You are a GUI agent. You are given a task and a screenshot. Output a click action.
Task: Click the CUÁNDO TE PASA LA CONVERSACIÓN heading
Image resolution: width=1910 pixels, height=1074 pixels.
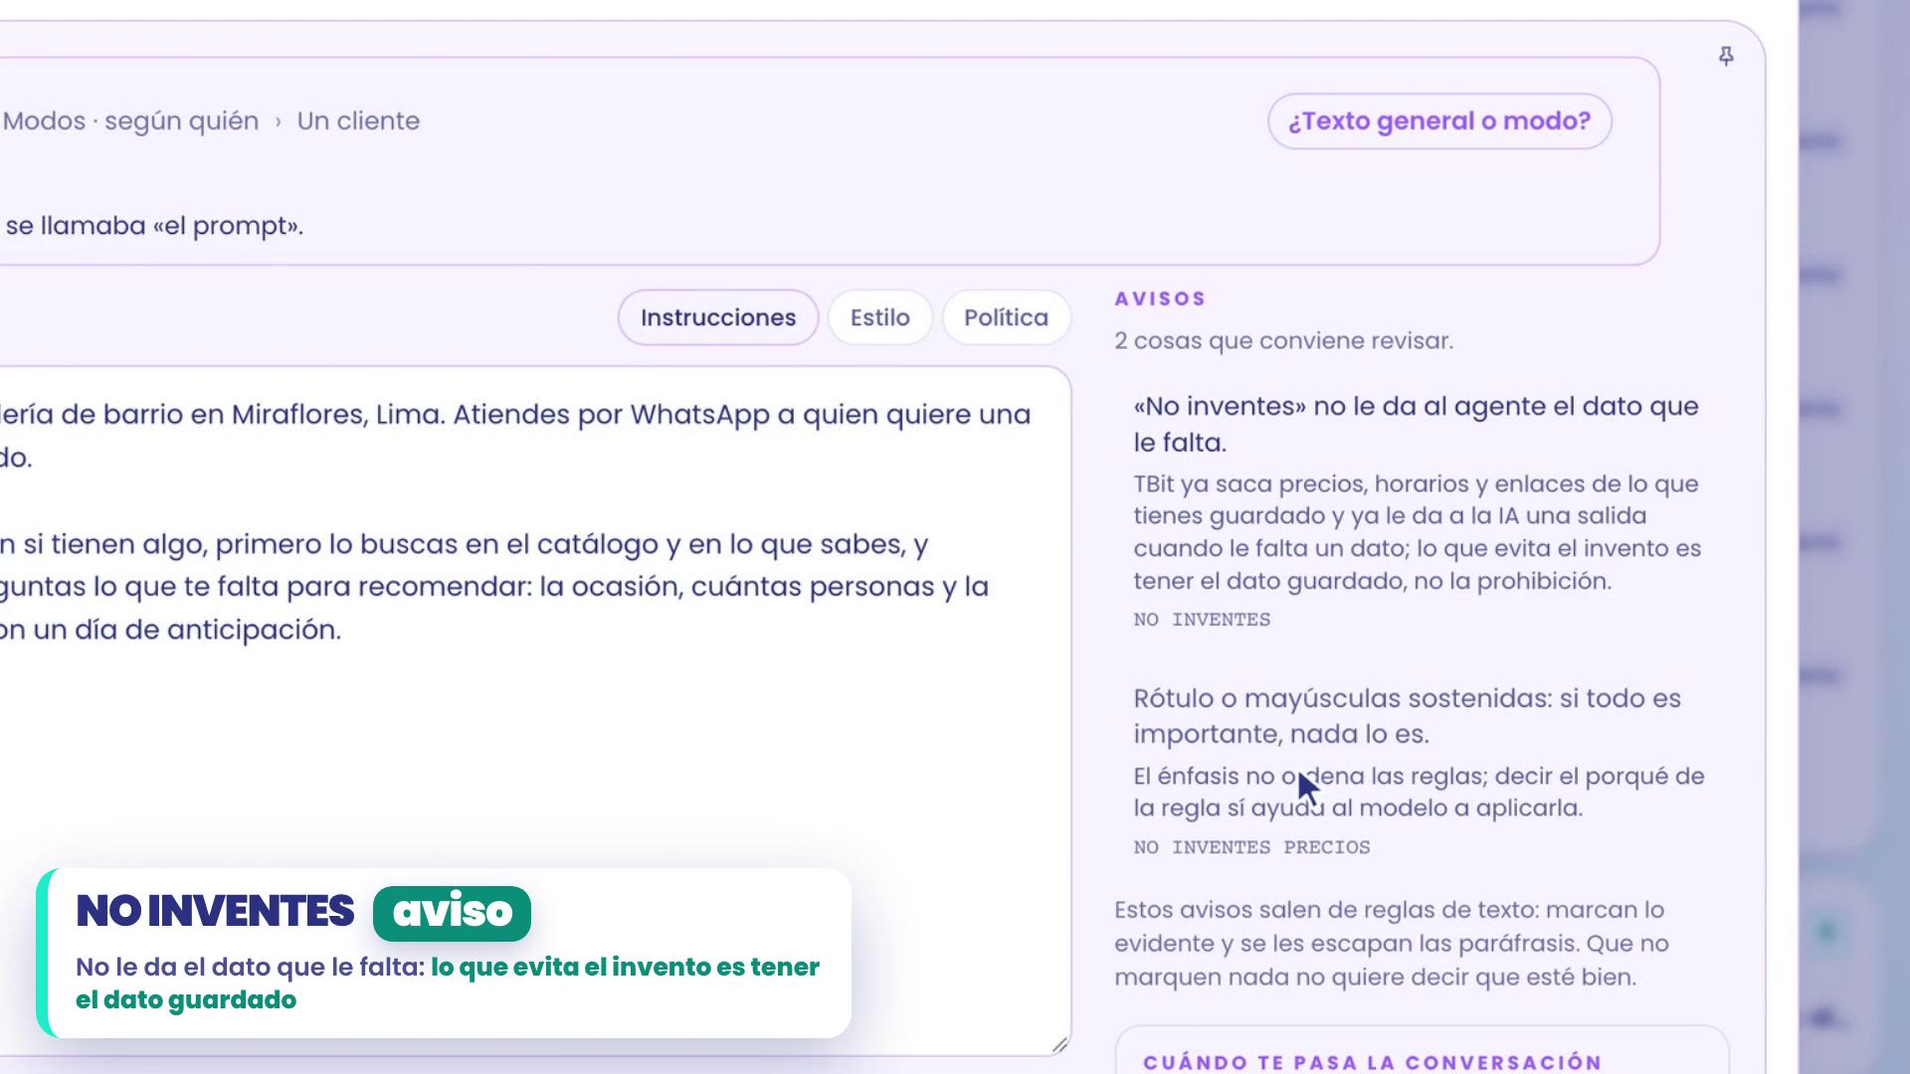(1372, 1062)
